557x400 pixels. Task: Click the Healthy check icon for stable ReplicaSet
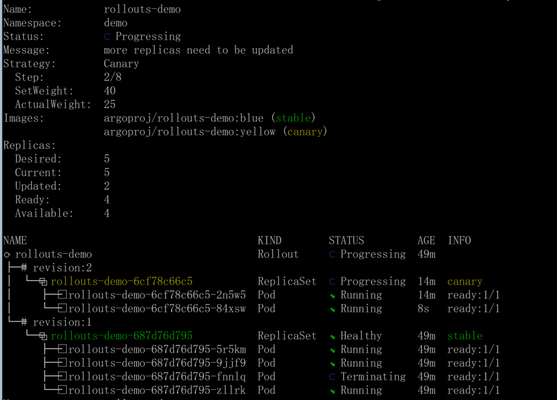[333, 337]
